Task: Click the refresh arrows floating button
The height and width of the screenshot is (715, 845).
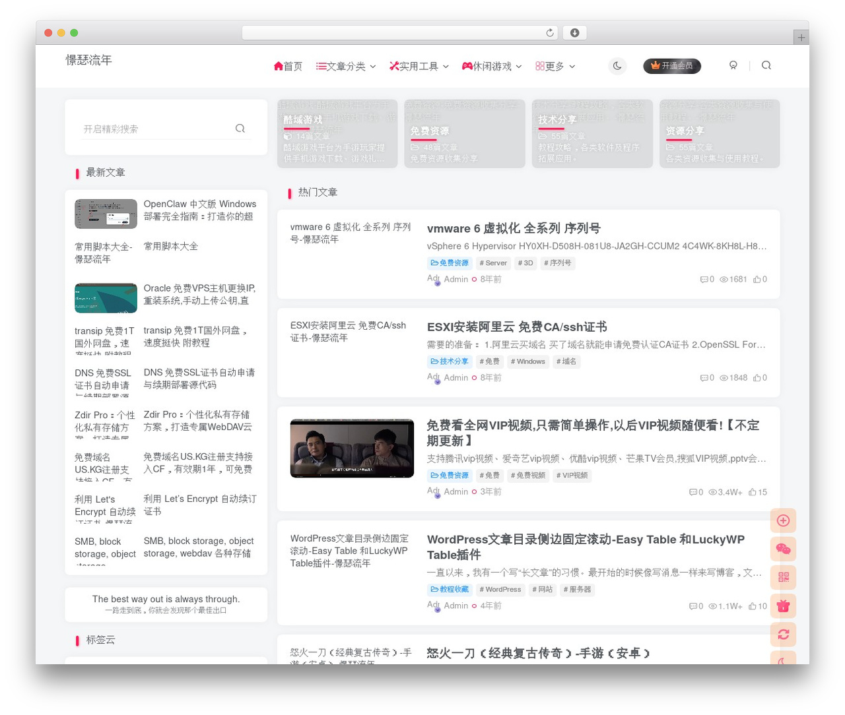Action: pyautogui.click(x=784, y=634)
